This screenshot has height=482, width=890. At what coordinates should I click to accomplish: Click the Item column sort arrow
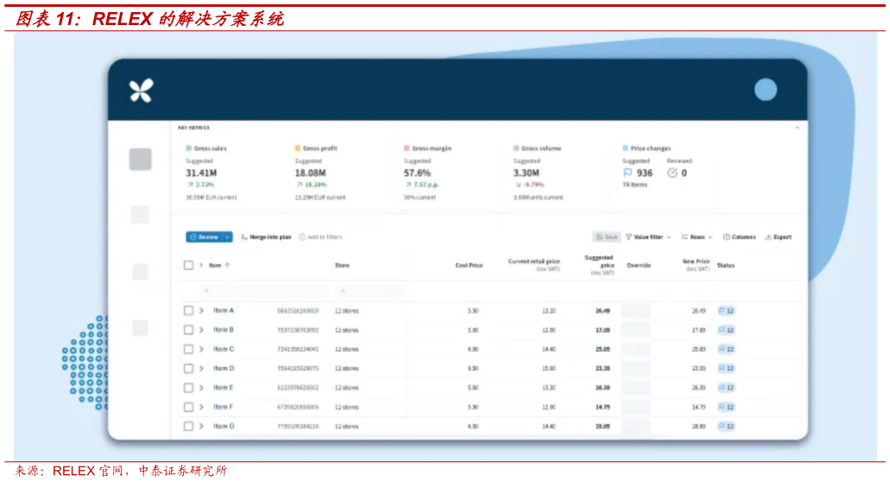coord(228,265)
